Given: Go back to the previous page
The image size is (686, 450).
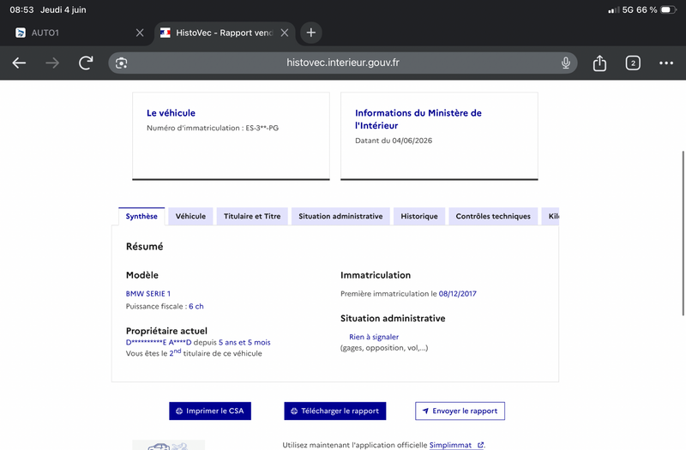Looking at the screenshot, I should tap(19, 63).
